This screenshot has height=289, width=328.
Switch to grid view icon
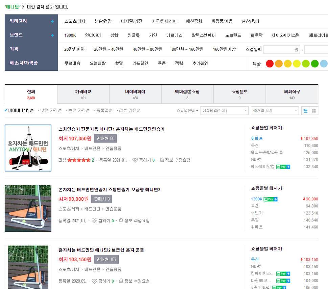click(314, 111)
